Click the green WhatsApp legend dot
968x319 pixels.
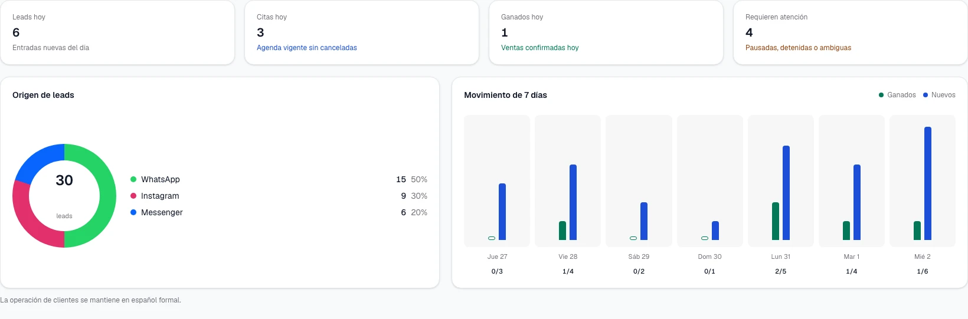pyautogui.click(x=133, y=179)
